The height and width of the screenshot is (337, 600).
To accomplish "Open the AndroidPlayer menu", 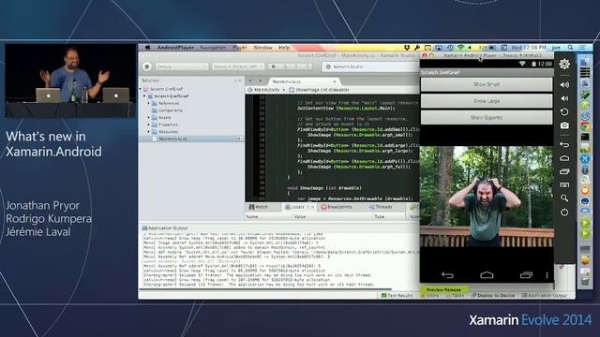I will pyautogui.click(x=175, y=48).
